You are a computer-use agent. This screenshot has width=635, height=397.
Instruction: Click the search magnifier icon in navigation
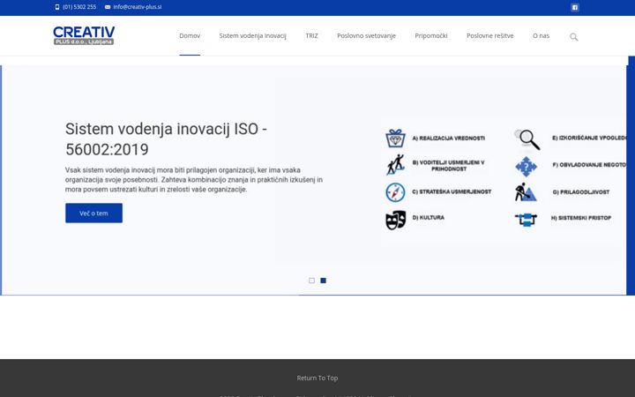click(574, 37)
